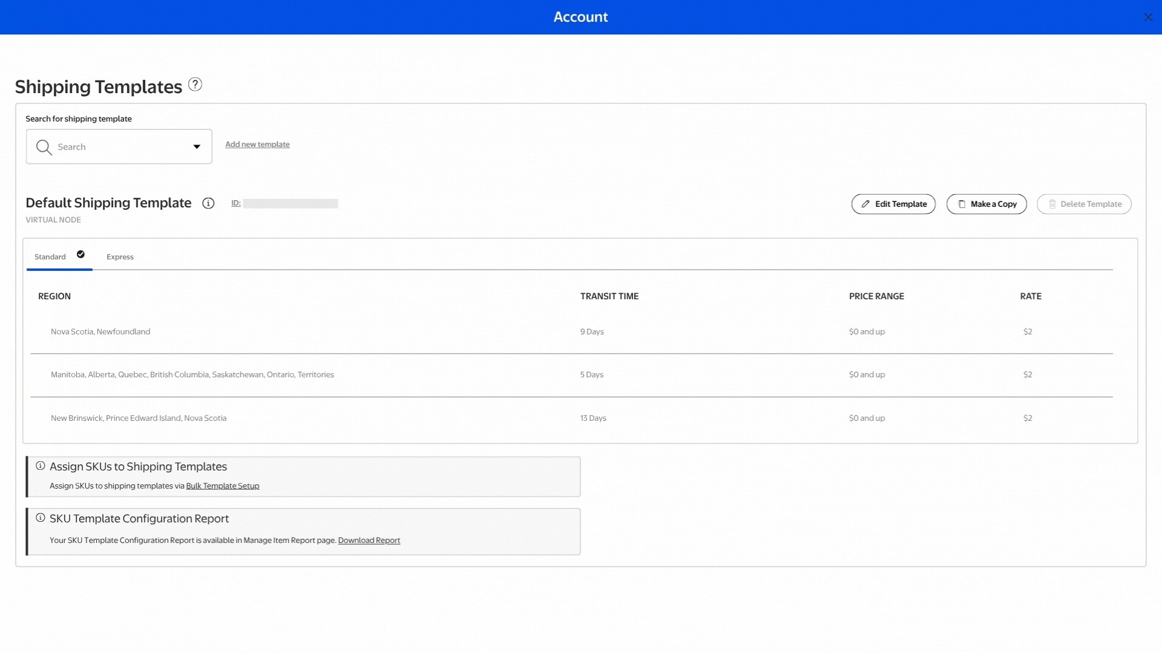This screenshot has width=1162, height=653.
Task: Click the info icon beside Default Shipping Template
Action: tap(208, 204)
